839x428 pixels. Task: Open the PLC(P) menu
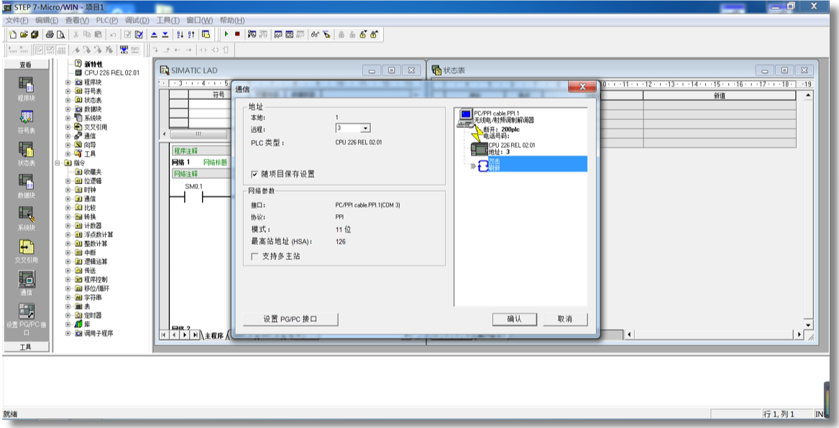(x=107, y=20)
